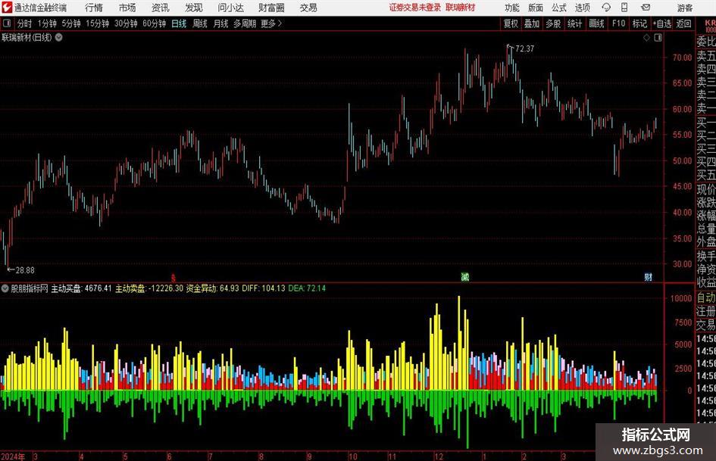Image resolution: width=716 pixels, height=461 pixels.
Task: Click the DIFF: 104.13 readout
Action: coord(264,288)
